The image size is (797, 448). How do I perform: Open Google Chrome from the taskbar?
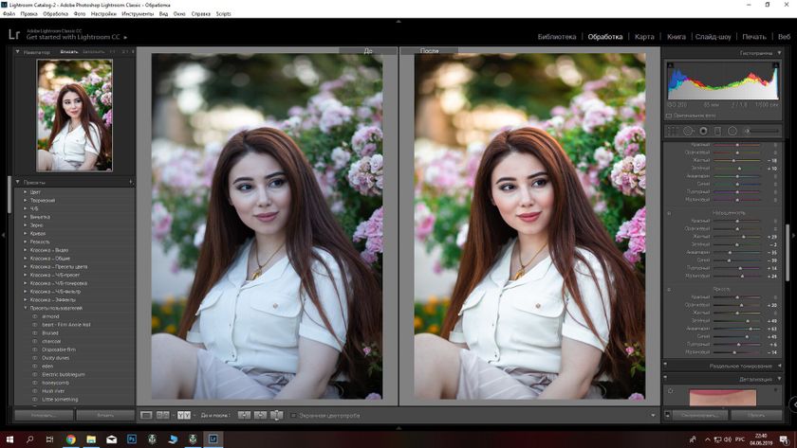[x=70, y=439]
